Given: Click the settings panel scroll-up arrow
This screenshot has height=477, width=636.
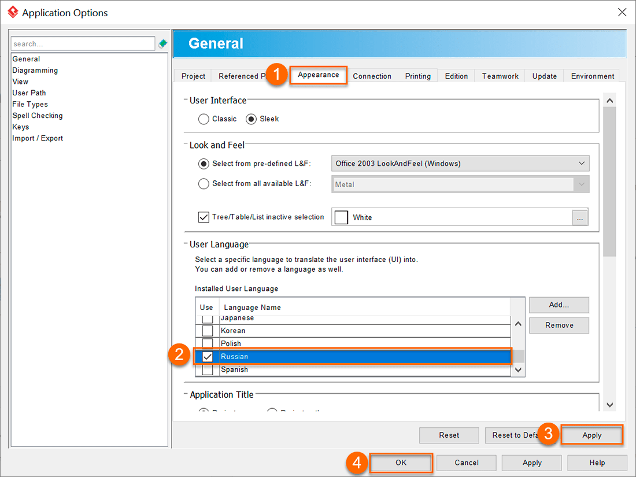Looking at the screenshot, I should point(609,101).
